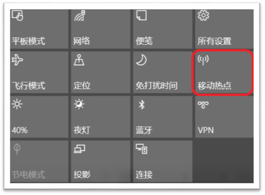265x195 pixels.
Task: Click the sun icon above 40%
Action: pyautogui.click(x=17, y=104)
